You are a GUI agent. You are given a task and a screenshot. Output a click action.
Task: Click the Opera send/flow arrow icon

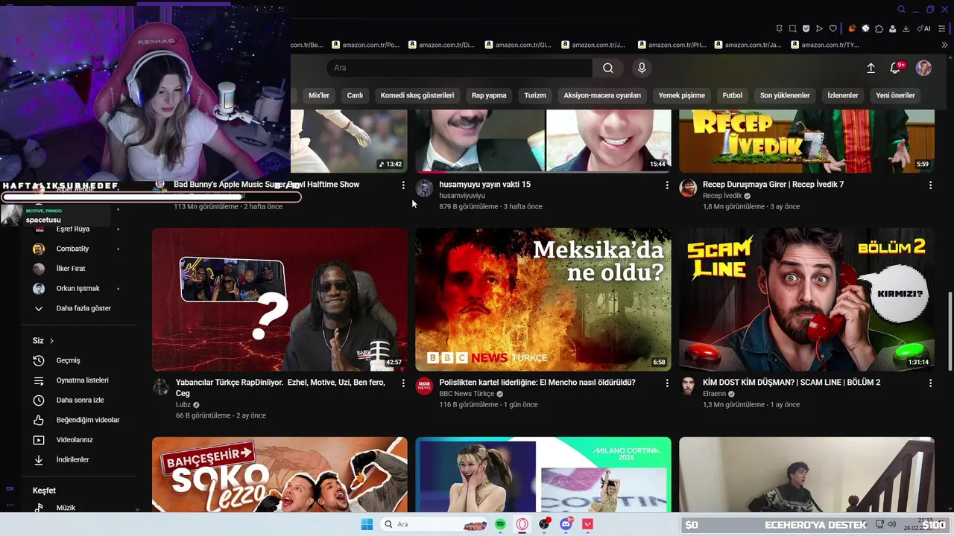pos(819,28)
